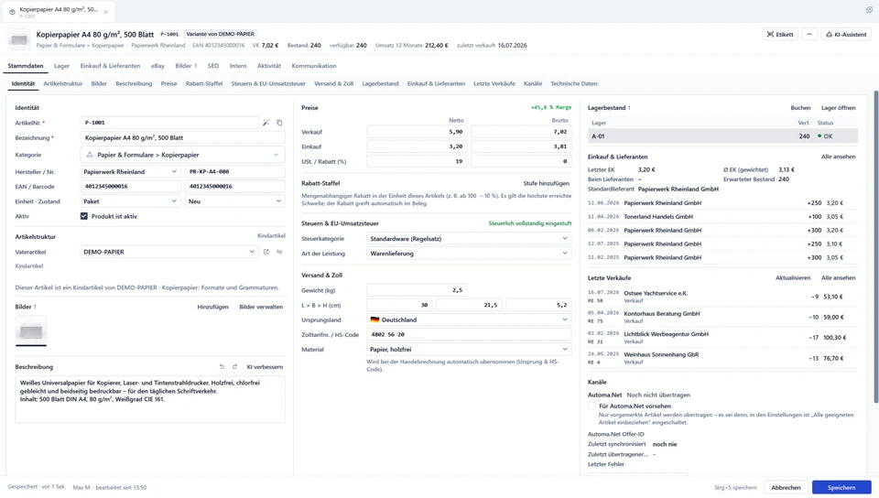Open the Zustand Neu dropdown
This screenshot has height=498, width=879.
pyautogui.click(x=235, y=201)
